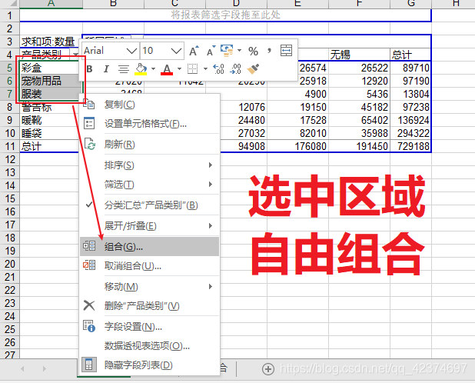
Task: Click the report filter drop area row
Action: tap(225, 15)
